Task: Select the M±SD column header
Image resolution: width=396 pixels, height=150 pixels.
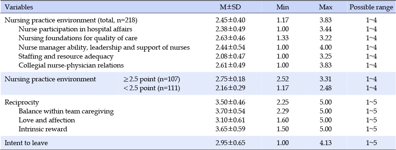Action: 230,7
